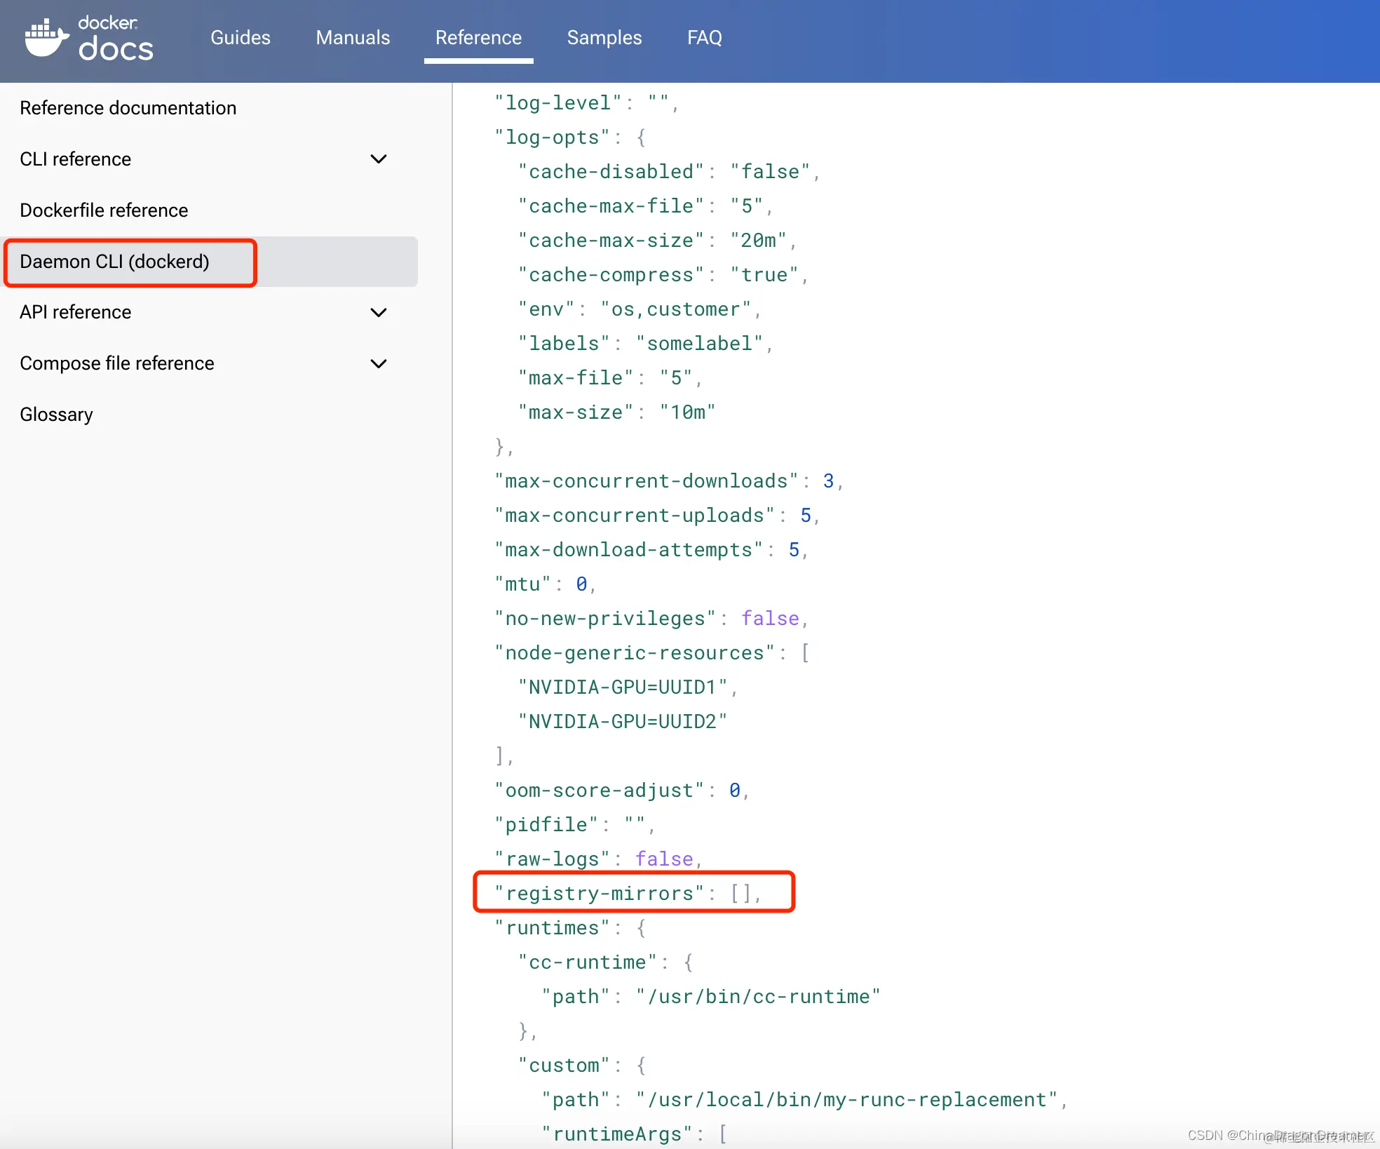
Task: Click the API reference sidebar label
Action: 75,312
